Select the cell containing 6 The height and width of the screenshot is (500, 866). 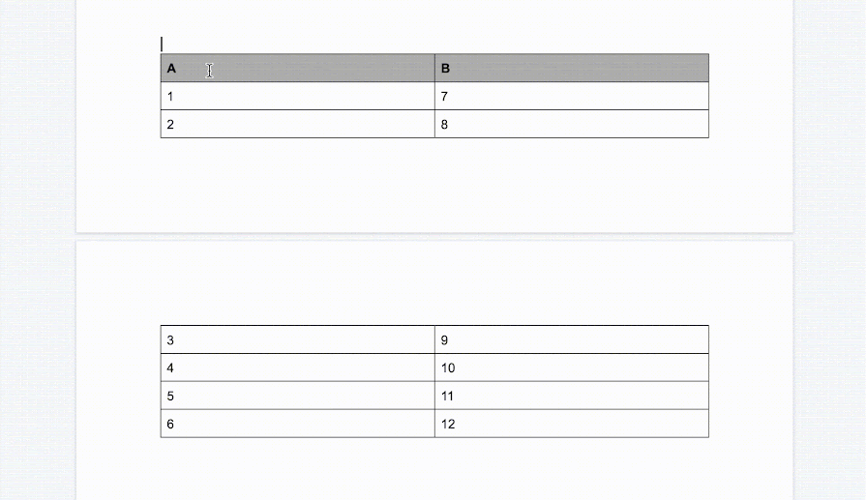[x=298, y=424]
